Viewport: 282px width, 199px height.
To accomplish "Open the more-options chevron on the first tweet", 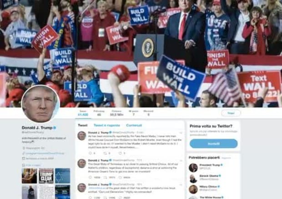I will (x=181, y=133).
